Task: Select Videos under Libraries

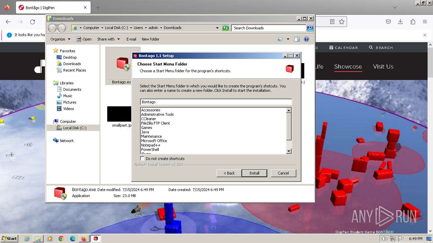Action: pos(68,109)
